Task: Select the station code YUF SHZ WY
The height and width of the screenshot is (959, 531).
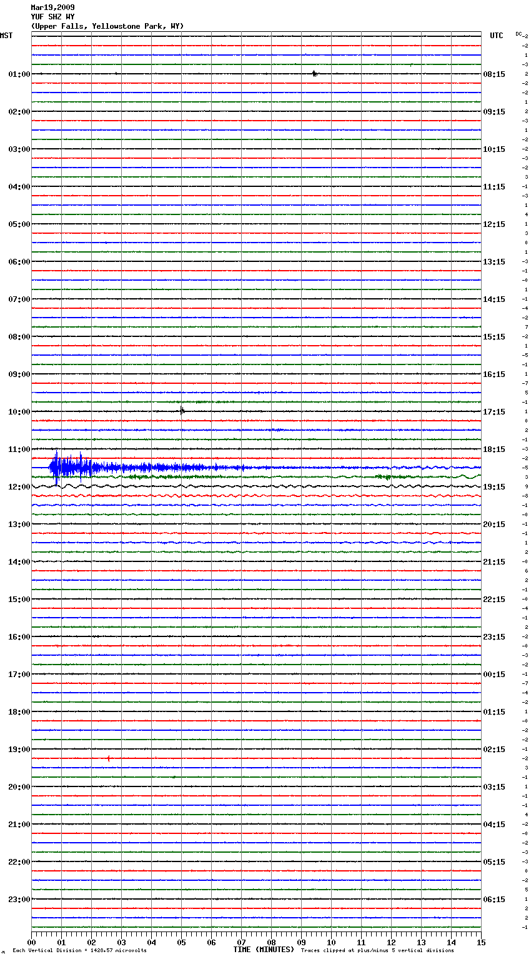Action: 52,17
